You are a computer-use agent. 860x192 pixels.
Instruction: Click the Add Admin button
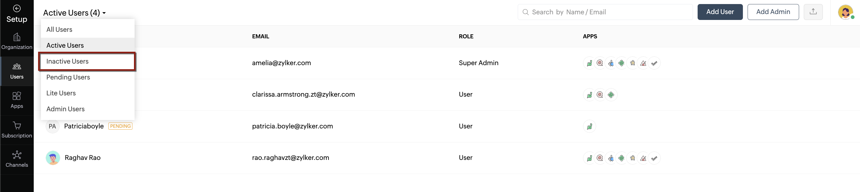click(773, 12)
